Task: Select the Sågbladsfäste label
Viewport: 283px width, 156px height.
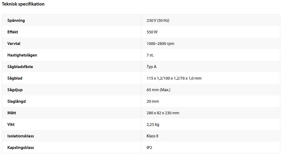Action: [x=20, y=67]
